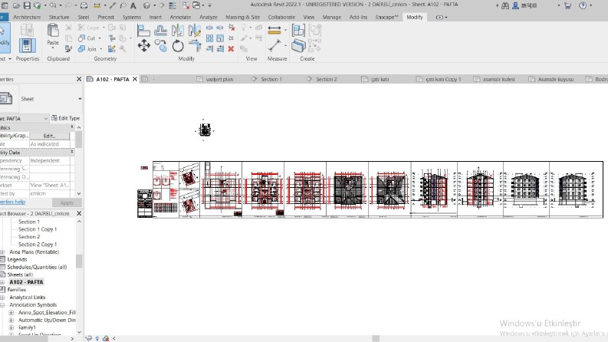
Task: Open the Sheet type selector dropdown
Action: (80, 99)
